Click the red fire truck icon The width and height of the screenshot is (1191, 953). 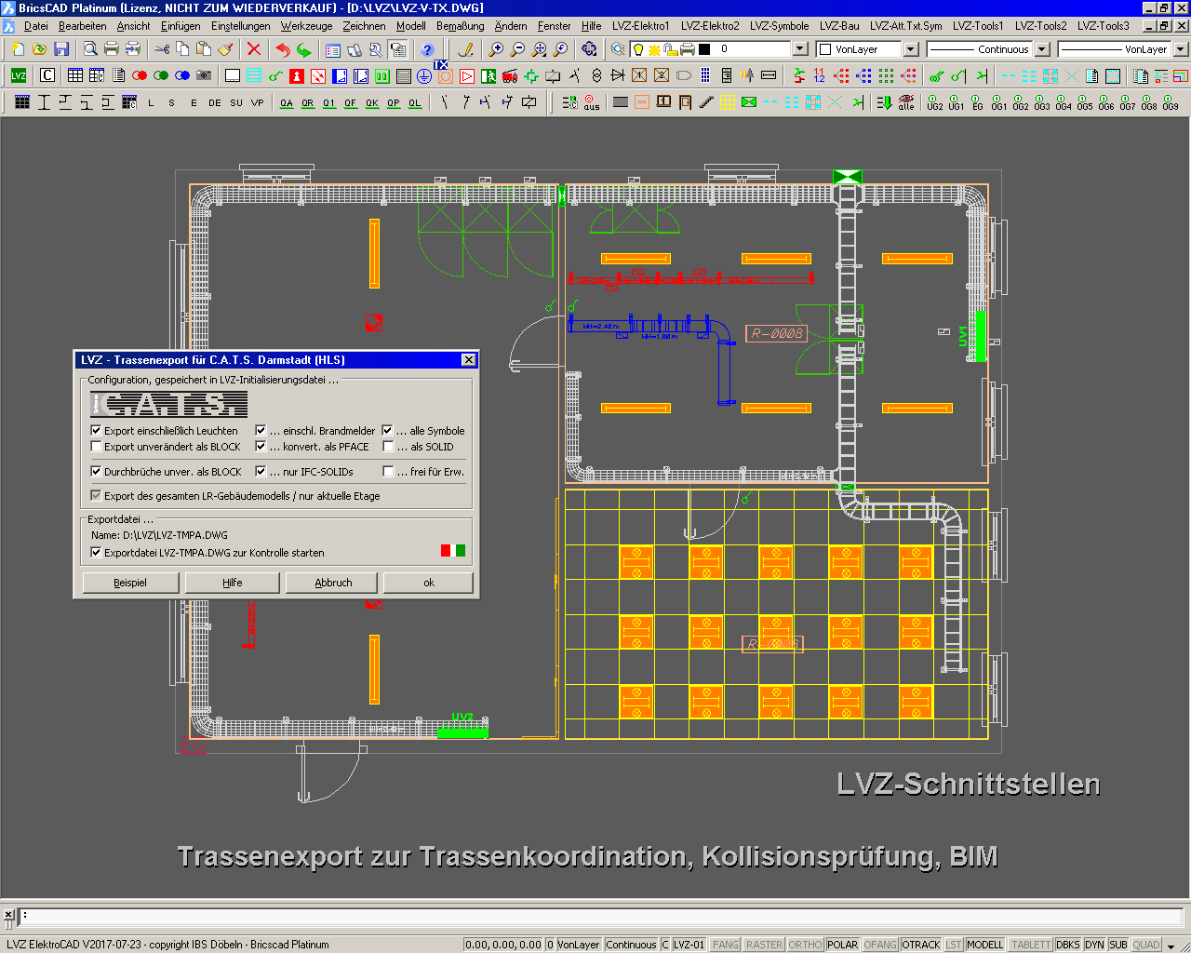510,75
